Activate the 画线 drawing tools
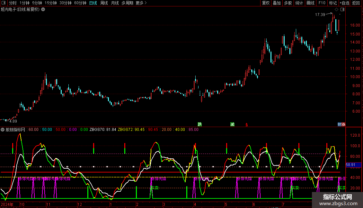The width and height of the screenshot is (363, 208). pyautogui.click(x=310, y=3)
